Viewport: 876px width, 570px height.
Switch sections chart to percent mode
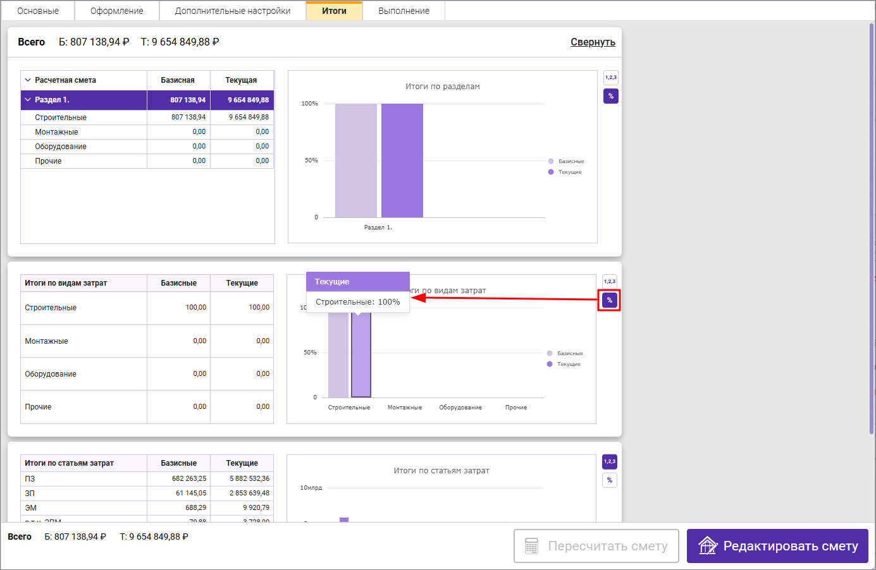[610, 96]
